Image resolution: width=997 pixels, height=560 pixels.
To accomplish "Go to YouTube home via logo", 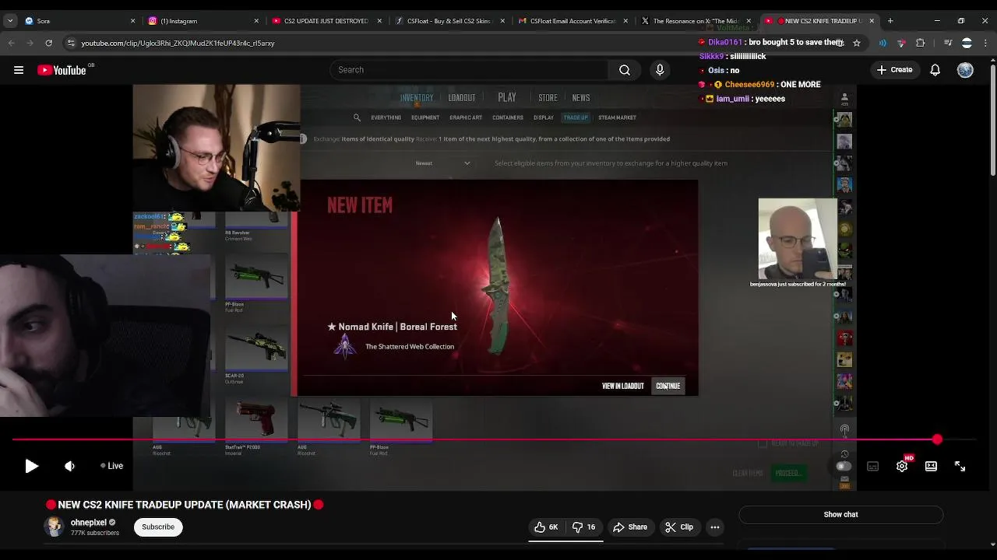I will pos(62,70).
